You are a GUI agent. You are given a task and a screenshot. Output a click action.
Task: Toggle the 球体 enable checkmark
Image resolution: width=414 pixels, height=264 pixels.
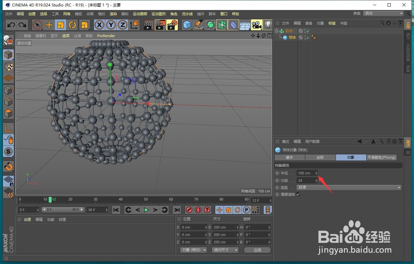[x=308, y=37]
